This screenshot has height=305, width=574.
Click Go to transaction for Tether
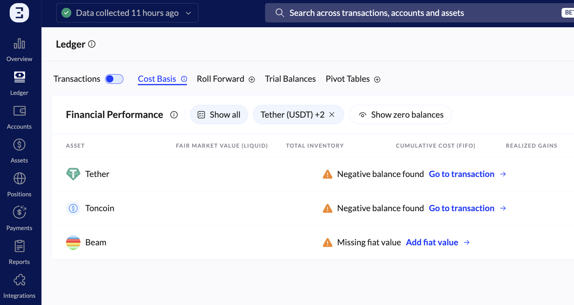[x=462, y=174]
